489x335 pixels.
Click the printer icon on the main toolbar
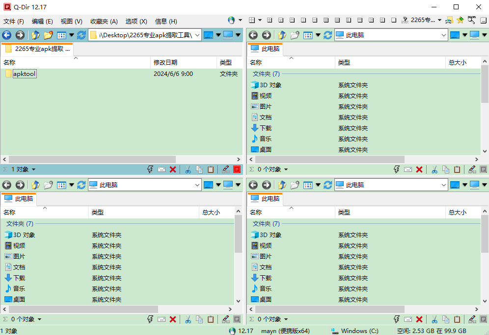pos(449,21)
